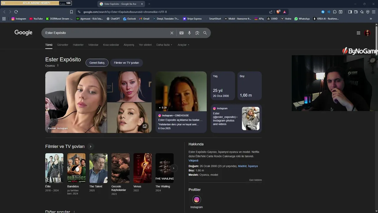
Task: Open the Venus poster thumbnail
Action: pos(142,168)
